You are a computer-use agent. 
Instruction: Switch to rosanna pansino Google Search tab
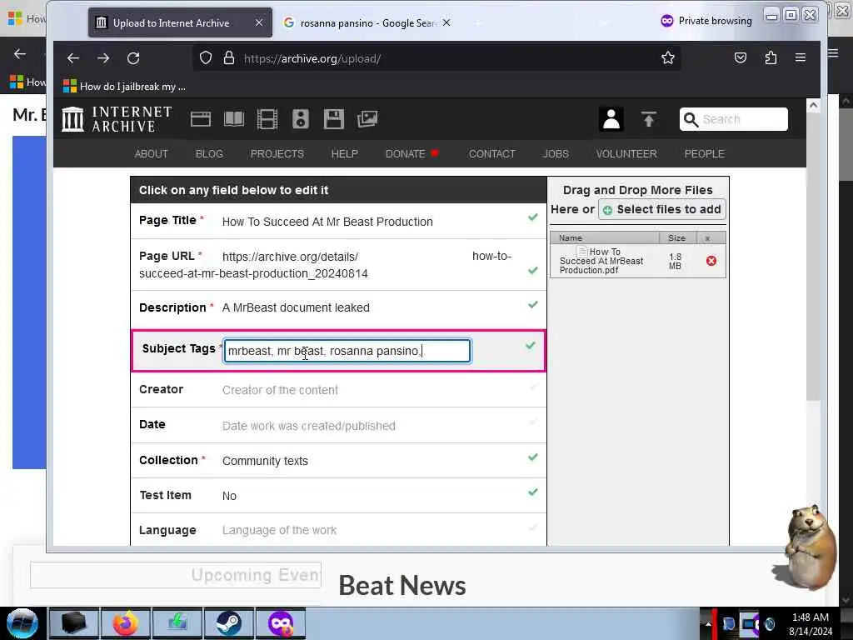pyautogui.click(x=368, y=22)
